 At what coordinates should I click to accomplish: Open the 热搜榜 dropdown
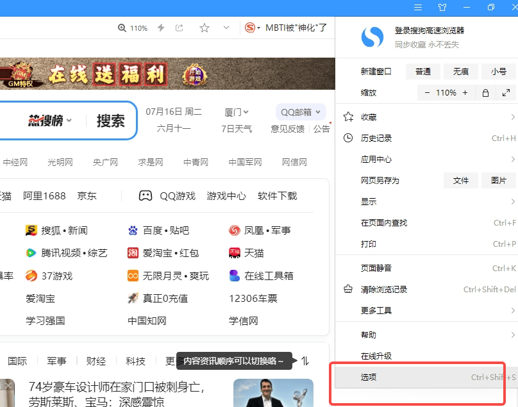coord(49,120)
